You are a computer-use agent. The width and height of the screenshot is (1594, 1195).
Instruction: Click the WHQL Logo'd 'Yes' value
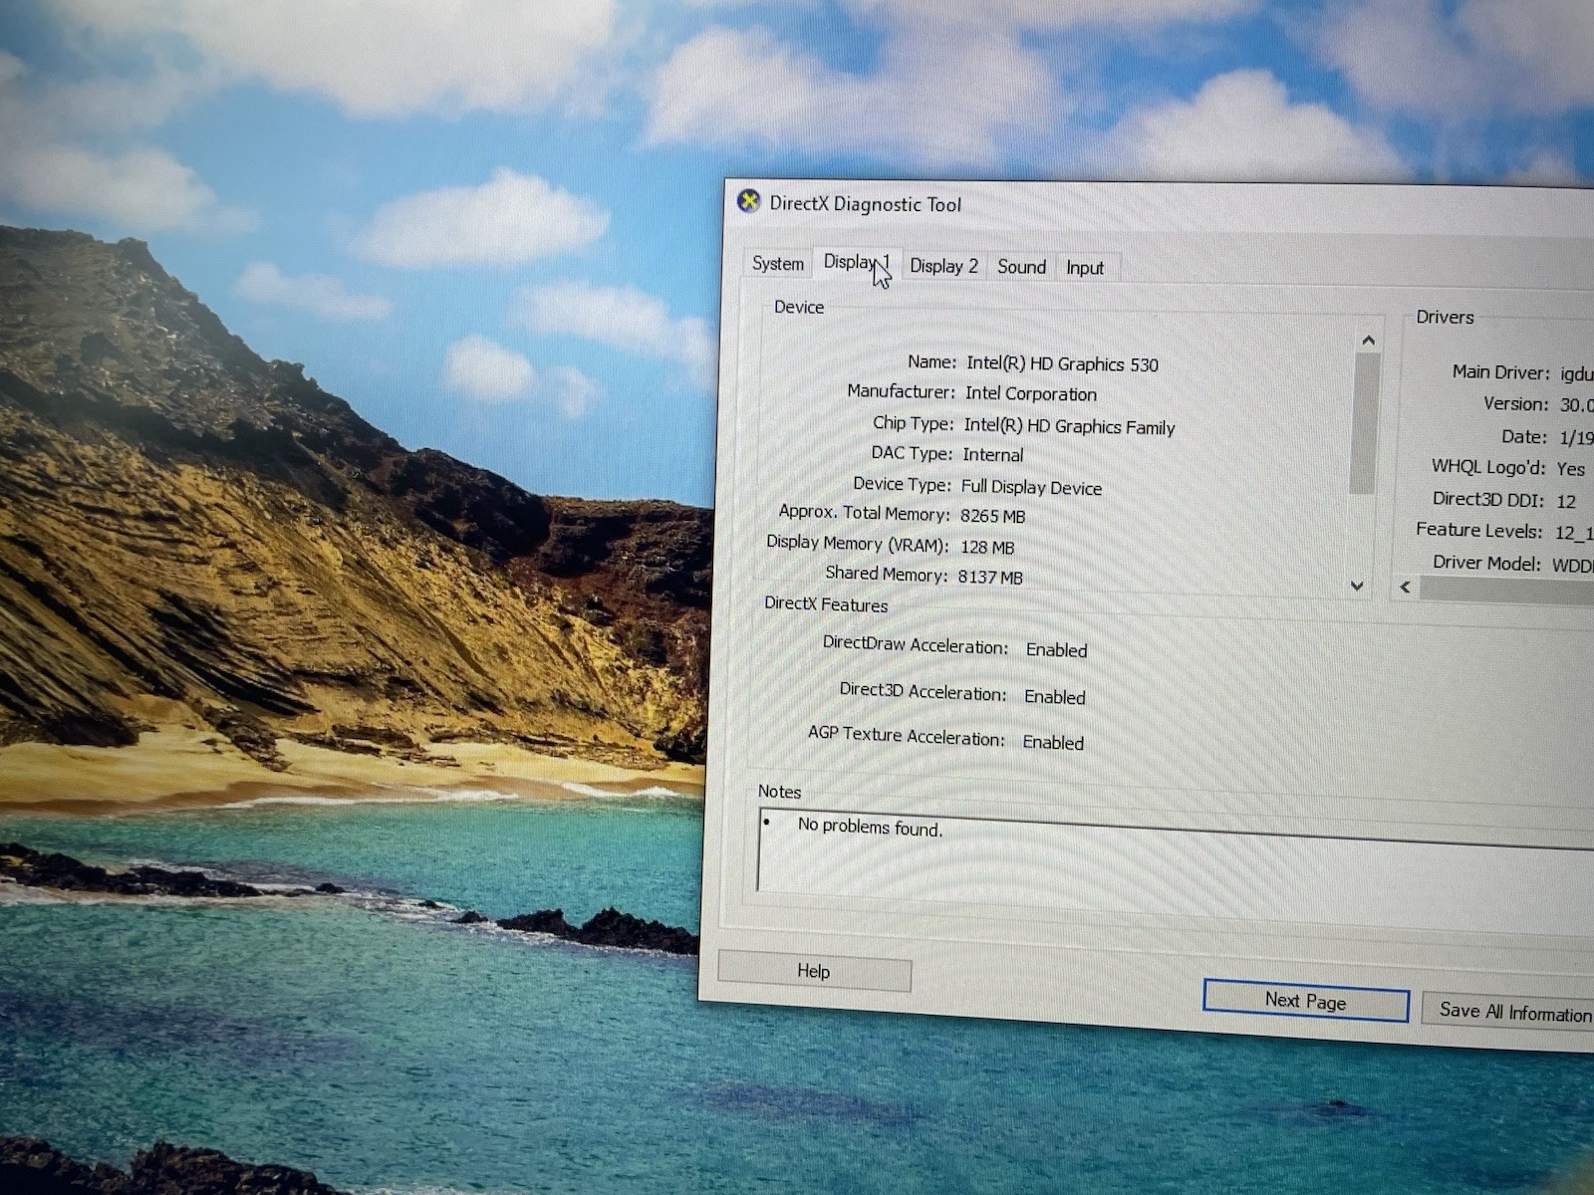pos(1571,469)
